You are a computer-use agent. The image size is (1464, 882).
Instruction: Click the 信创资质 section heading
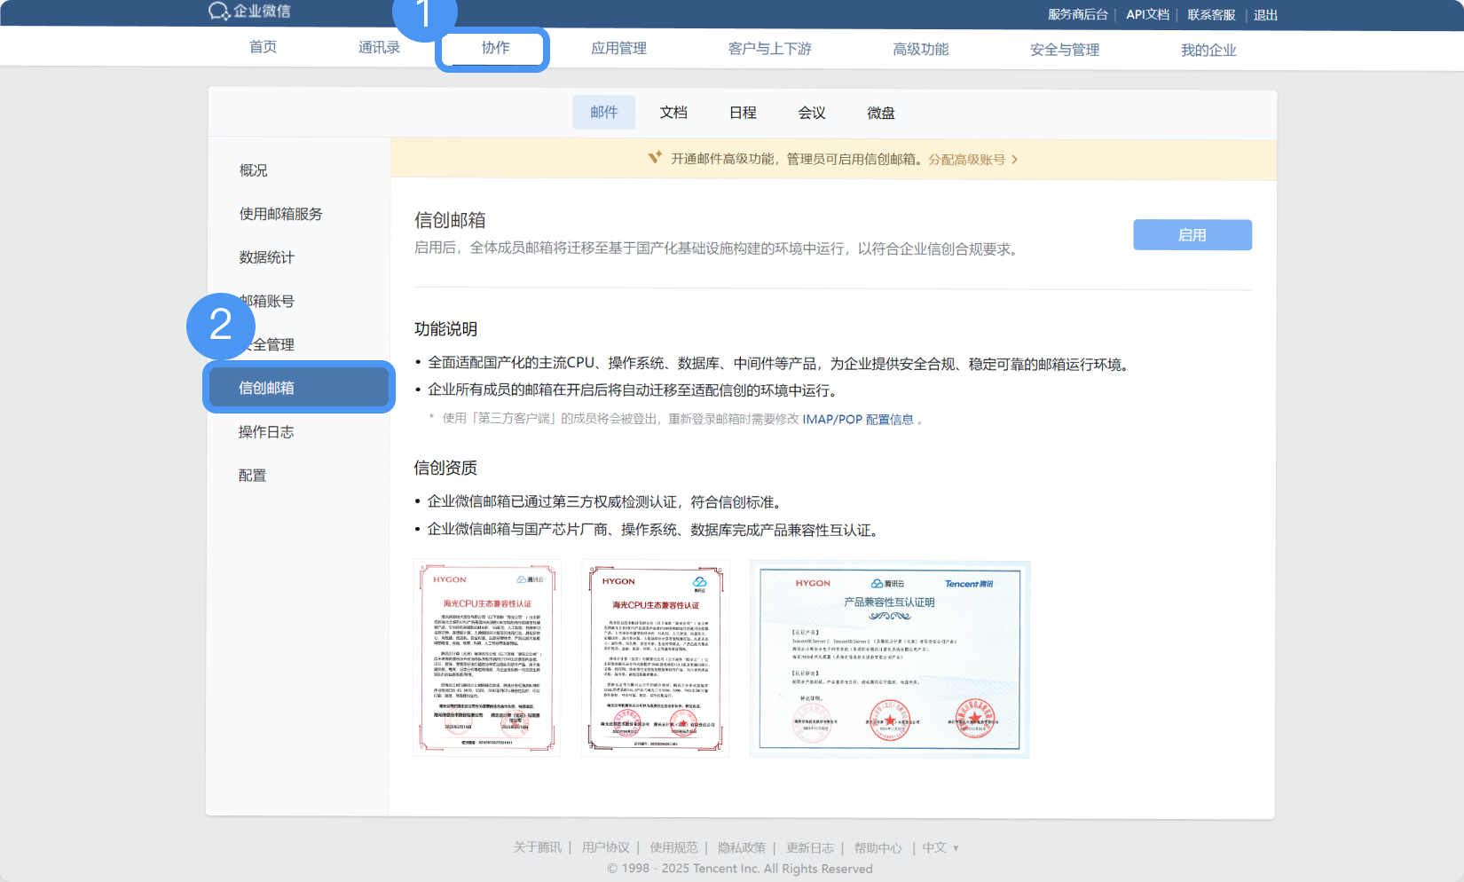click(445, 468)
